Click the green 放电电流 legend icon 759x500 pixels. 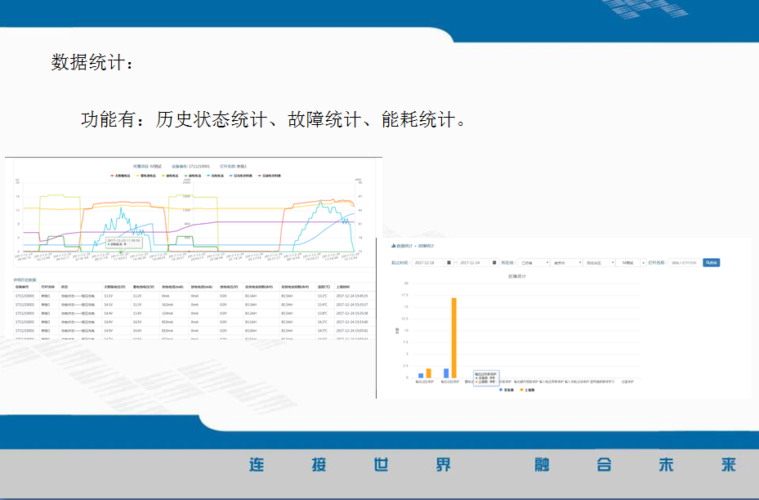[x=187, y=176]
